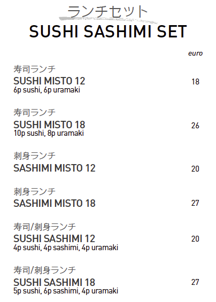Click price 26 for Sushi Misto 18
The image size is (216, 302).
pyautogui.click(x=195, y=126)
